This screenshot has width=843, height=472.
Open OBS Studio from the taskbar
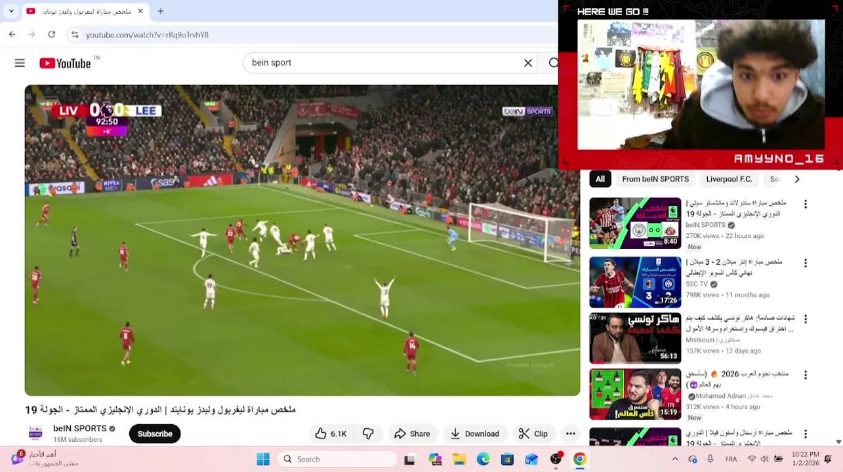pyautogui.click(x=556, y=459)
